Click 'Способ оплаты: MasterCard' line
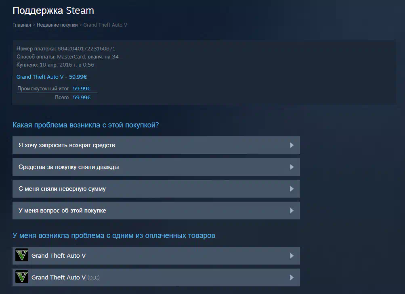Image resolution: width=405 pixels, height=294 pixels. click(67, 56)
